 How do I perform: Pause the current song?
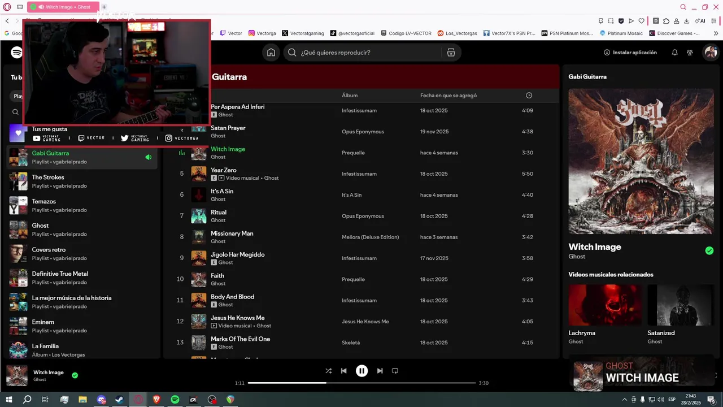[x=361, y=371]
